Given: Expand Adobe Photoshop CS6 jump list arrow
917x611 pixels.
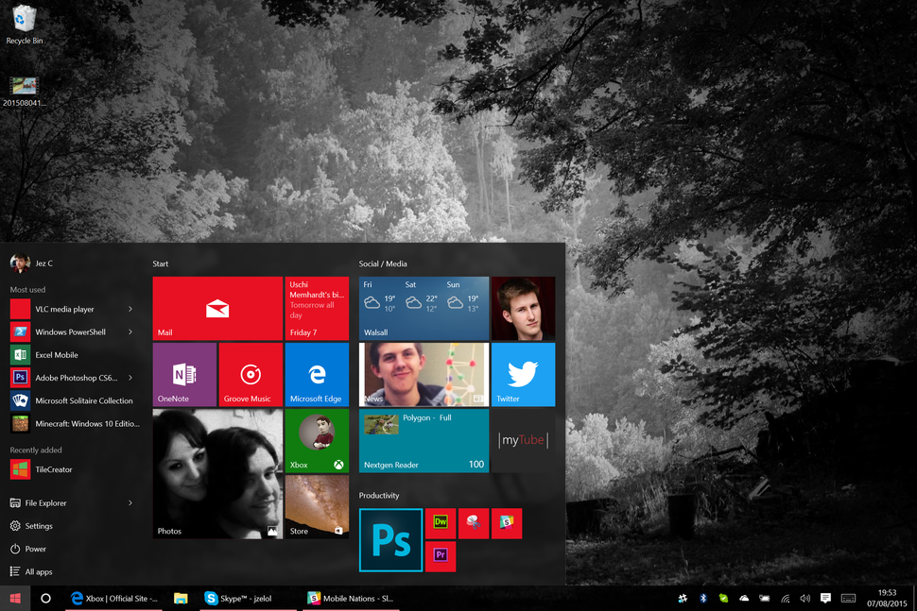Looking at the screenshot, I should pos(132,377).
